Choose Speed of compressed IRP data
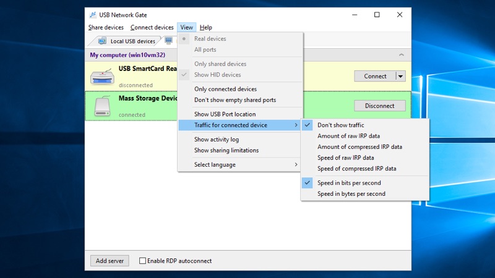 pyautogui.click(x=365, y=169)
